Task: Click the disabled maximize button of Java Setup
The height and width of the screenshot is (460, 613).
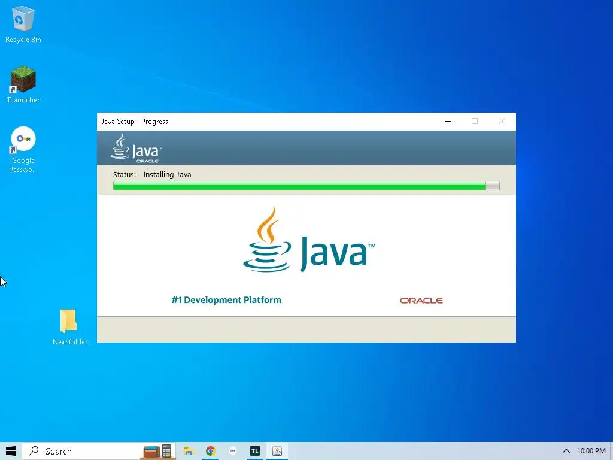Action: pyautogui.click(x=475, y=121)
